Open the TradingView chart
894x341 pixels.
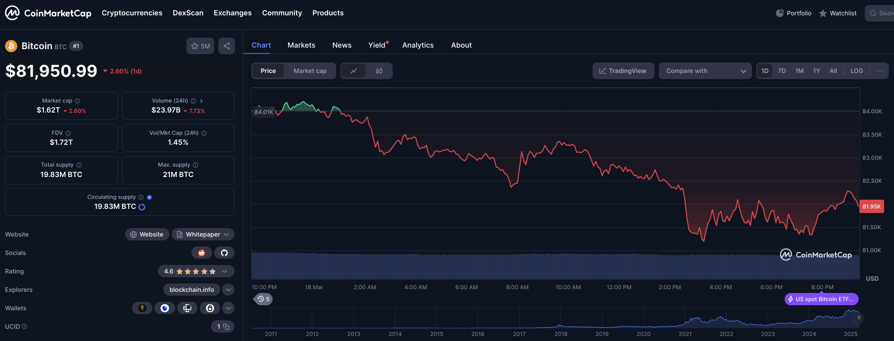point(623,71)
